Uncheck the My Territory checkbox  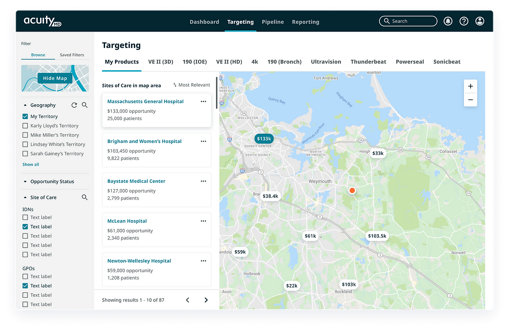[x=26, y=116]
